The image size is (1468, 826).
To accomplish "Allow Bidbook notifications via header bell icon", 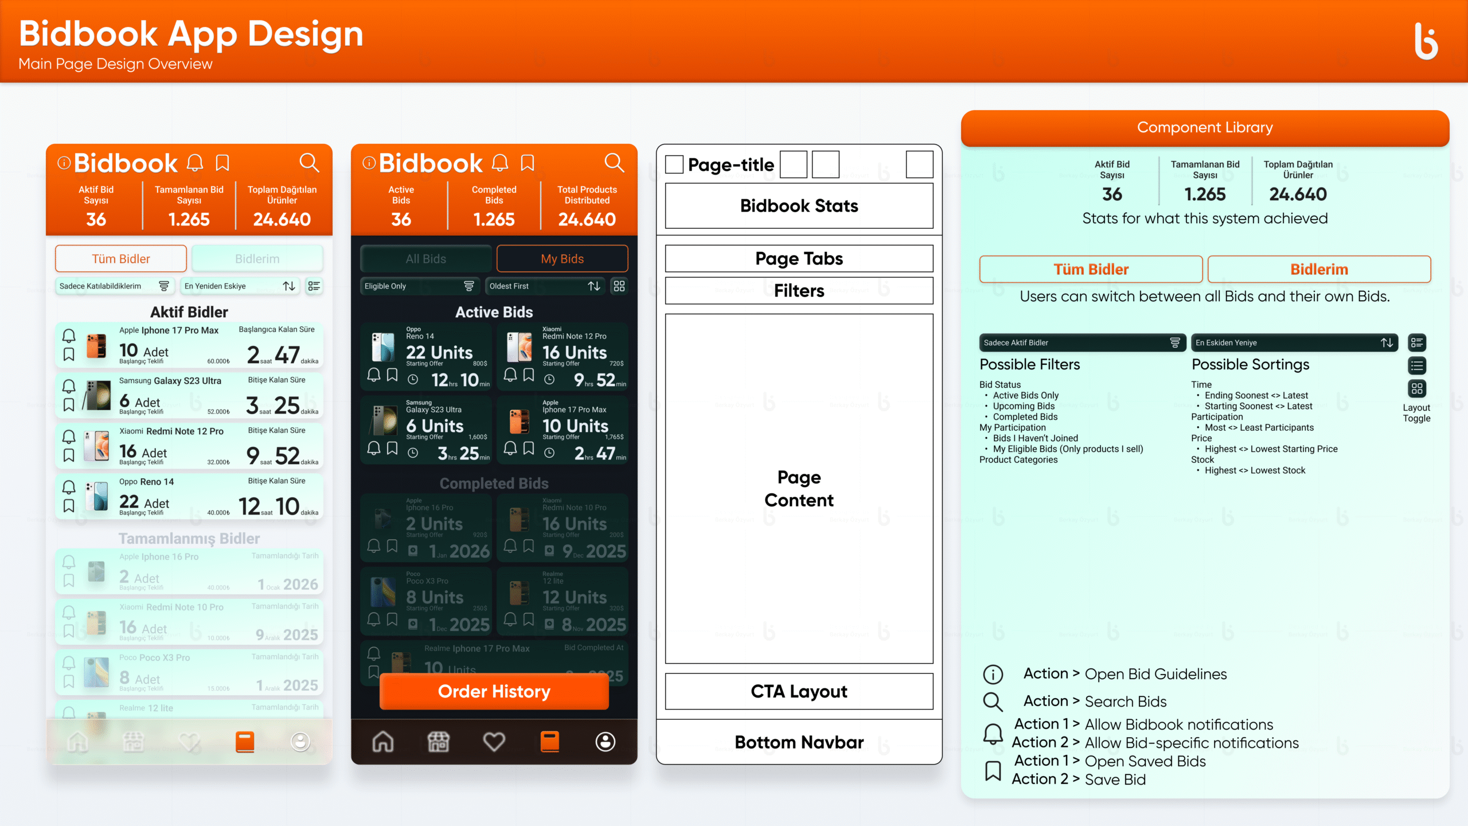I will 194,163.
